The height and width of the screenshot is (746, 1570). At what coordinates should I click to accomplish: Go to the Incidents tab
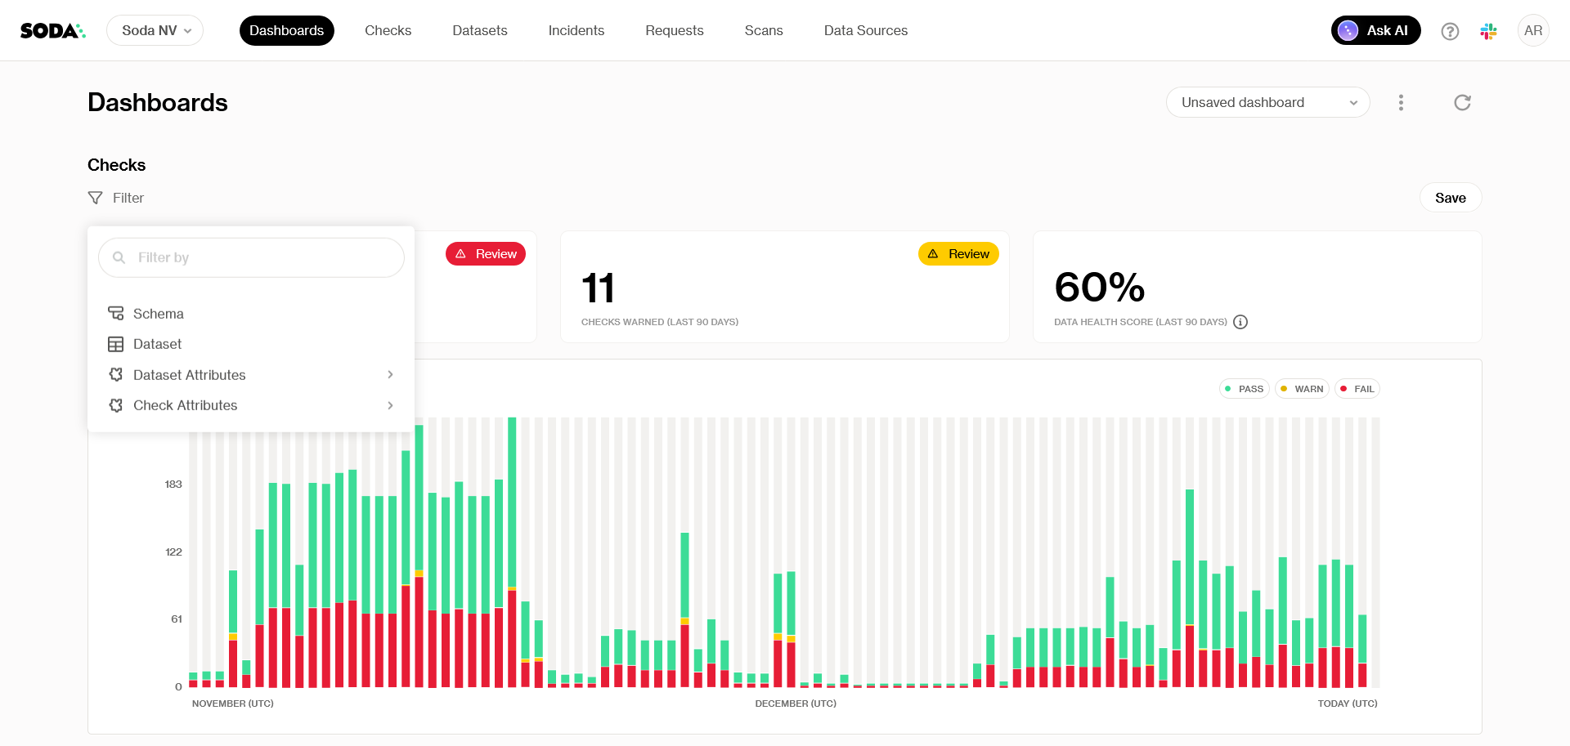(x=576, y=31)
